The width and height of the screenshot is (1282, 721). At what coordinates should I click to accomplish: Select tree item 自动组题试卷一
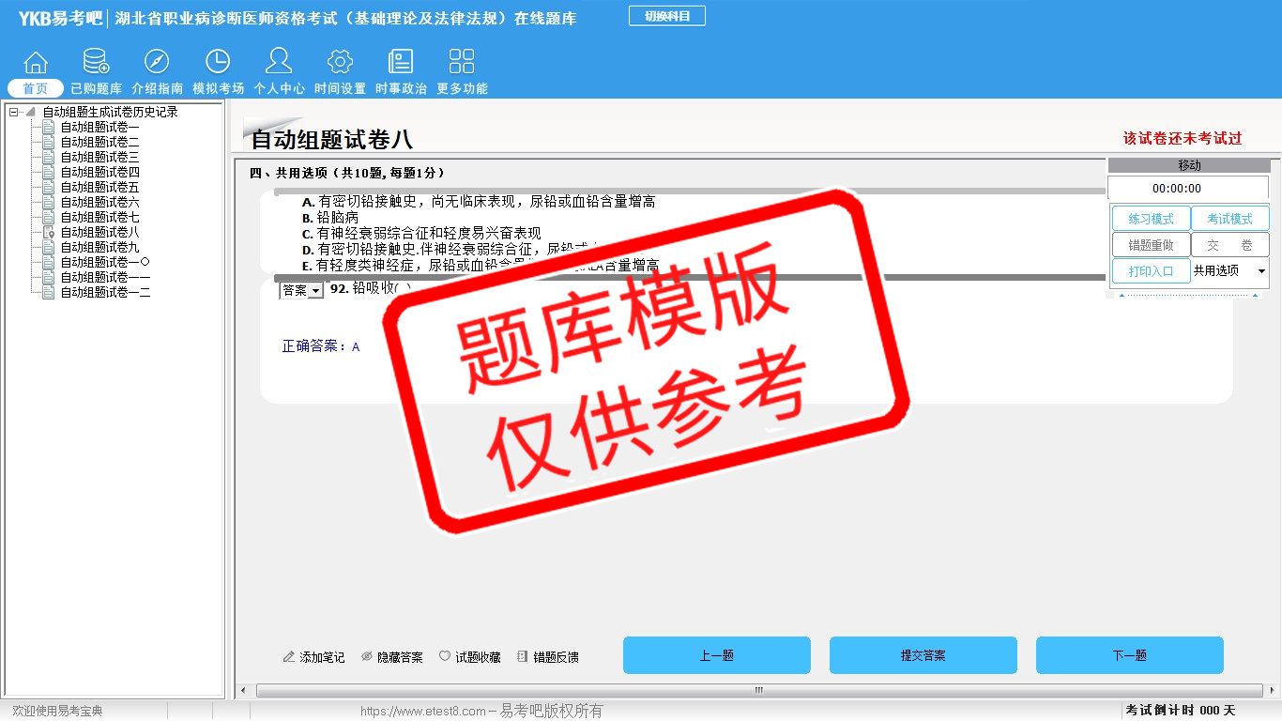(99, 127)
